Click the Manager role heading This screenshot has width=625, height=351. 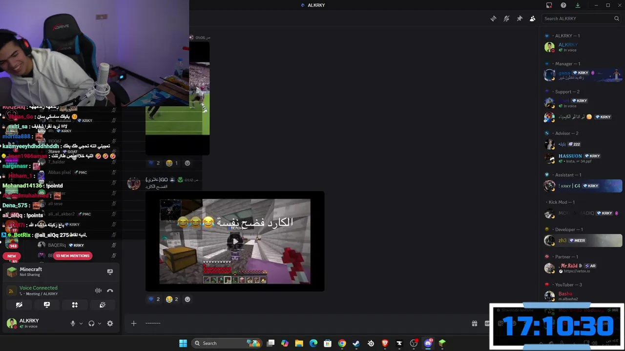point(567,64)
